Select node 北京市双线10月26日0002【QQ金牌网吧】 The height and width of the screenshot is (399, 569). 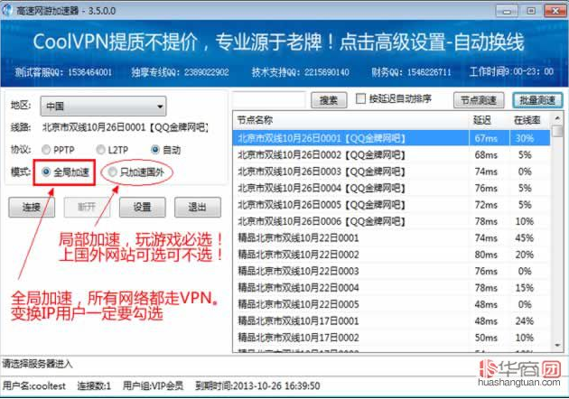[391, 155]
